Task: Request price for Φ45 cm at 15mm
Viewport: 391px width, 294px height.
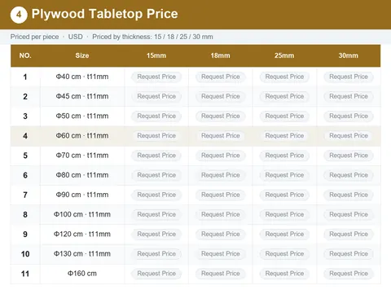Action: click(x=156, y=96)
